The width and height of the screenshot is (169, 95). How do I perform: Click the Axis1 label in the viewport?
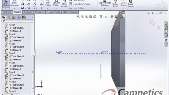(x=59, y=52)
